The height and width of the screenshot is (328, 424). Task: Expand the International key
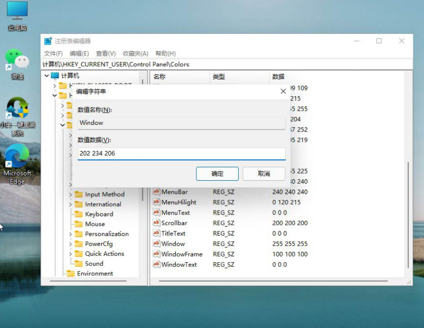click(70, 204)
